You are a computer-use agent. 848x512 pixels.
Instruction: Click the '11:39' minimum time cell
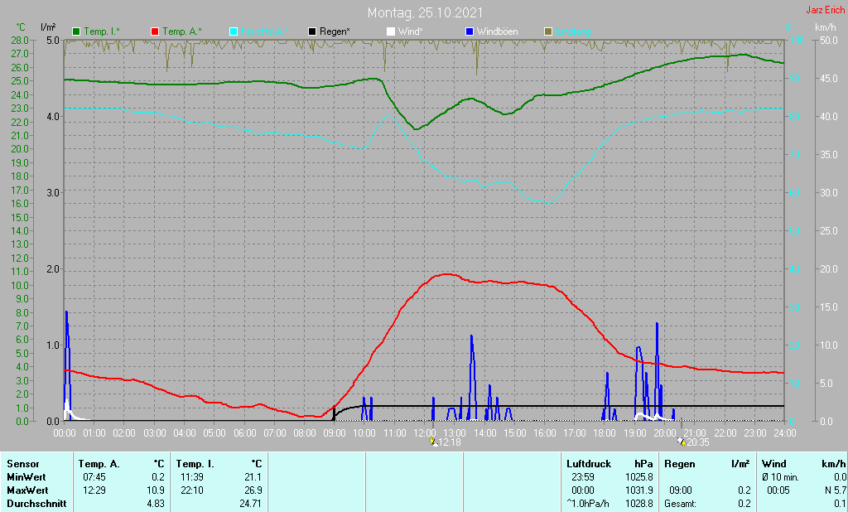192,477
